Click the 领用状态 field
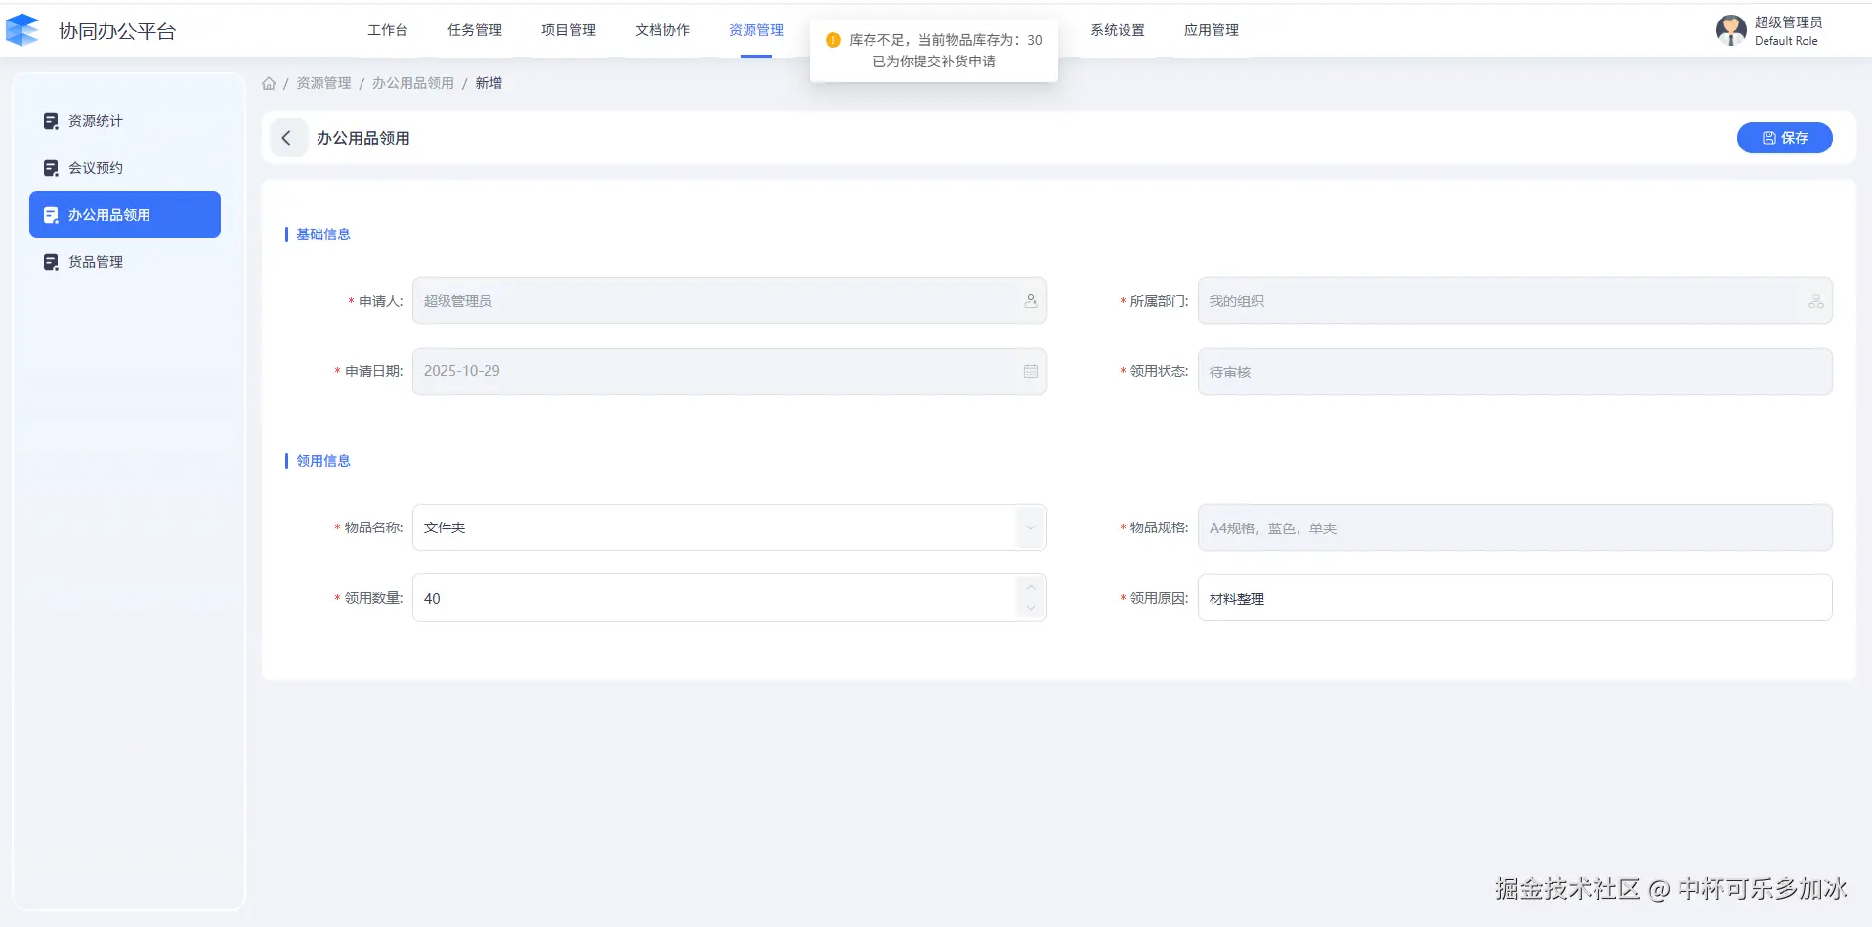 1515,371
